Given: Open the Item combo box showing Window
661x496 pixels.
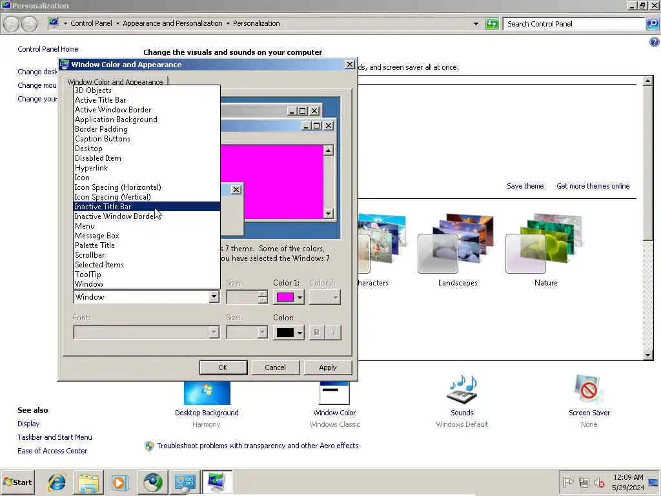Looking at the screenshot, I should (x=147, y=297).
